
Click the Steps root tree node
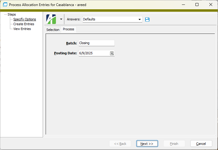click(x=12, y=14)
